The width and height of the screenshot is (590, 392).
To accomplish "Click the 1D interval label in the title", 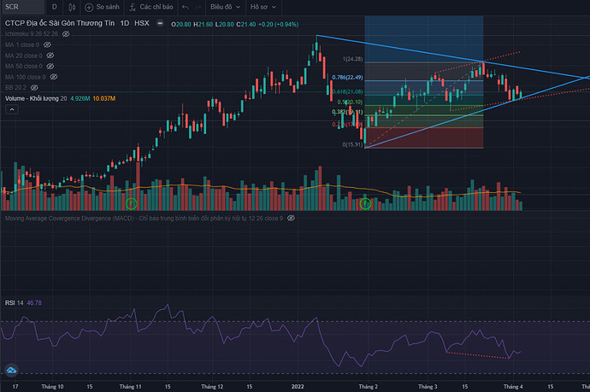I will pos(125,23).
